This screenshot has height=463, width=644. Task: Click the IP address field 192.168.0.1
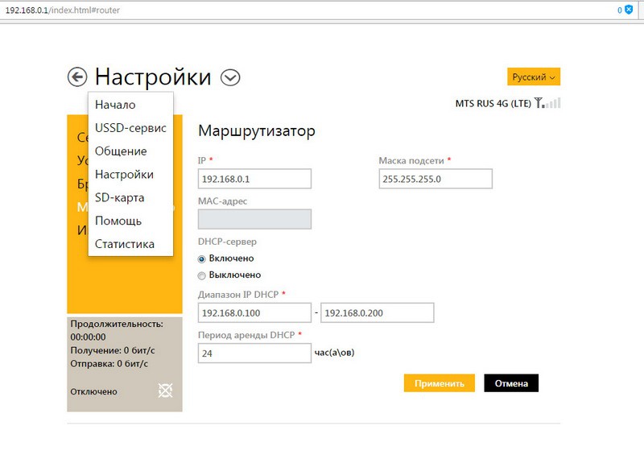pos(254,179)
